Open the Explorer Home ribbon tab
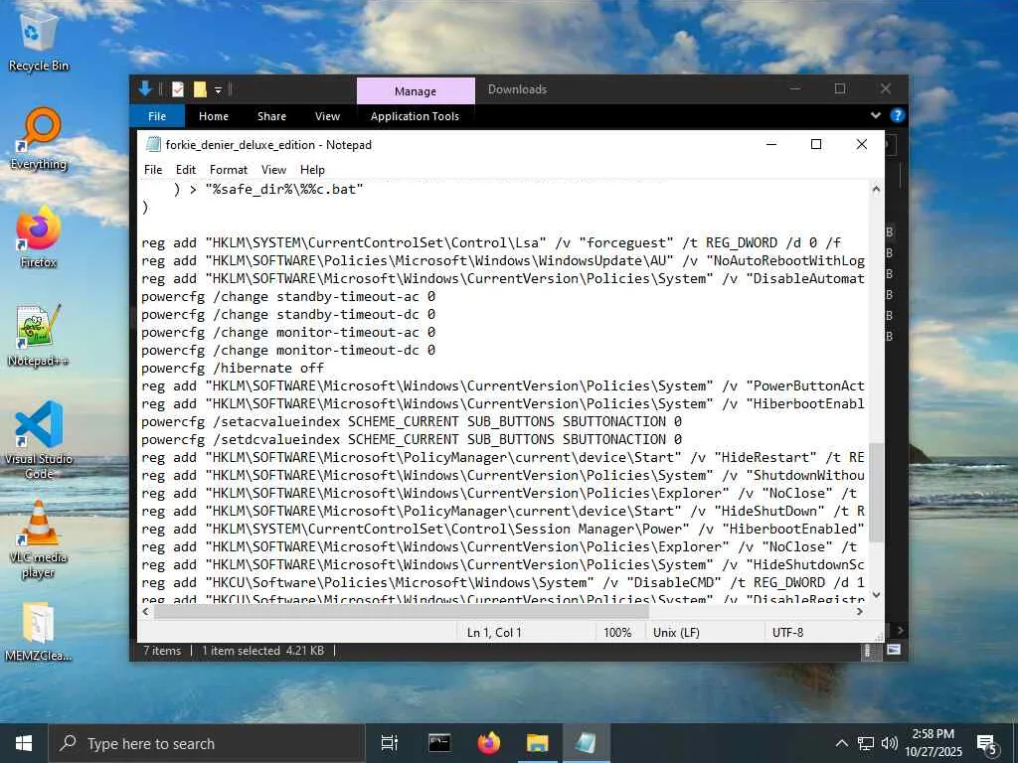1018x763 pixels. tap(214, 116)
